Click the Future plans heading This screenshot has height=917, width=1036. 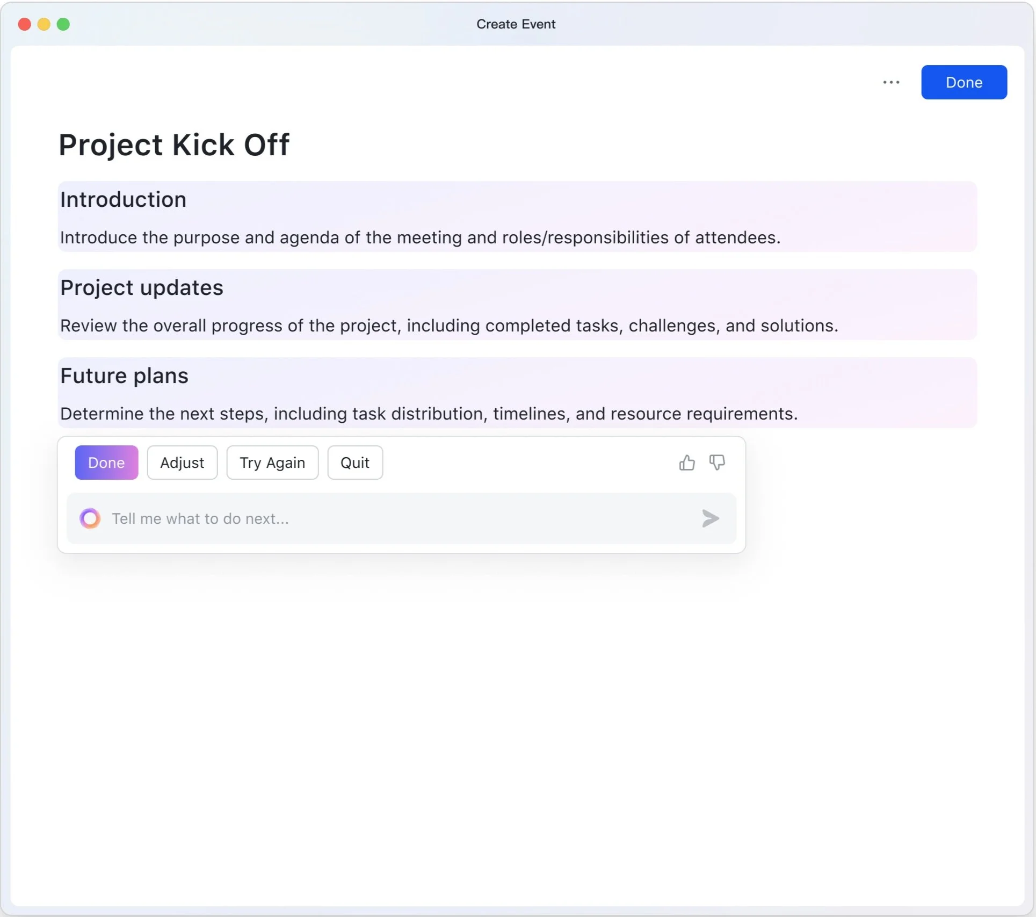[124, 376]
